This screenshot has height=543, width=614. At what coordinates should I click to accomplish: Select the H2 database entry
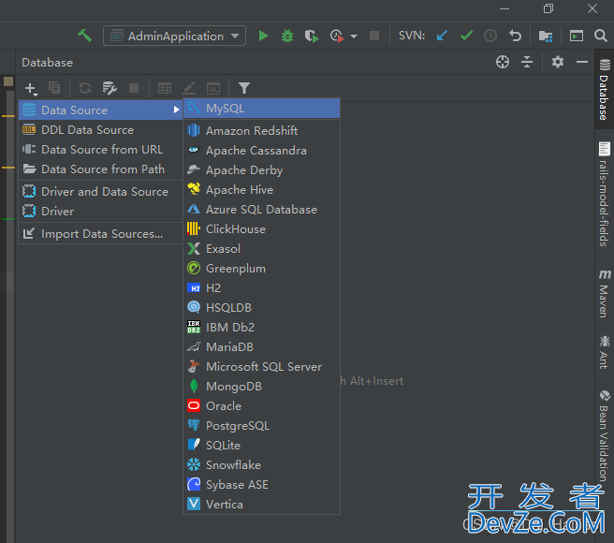(261, 288)
